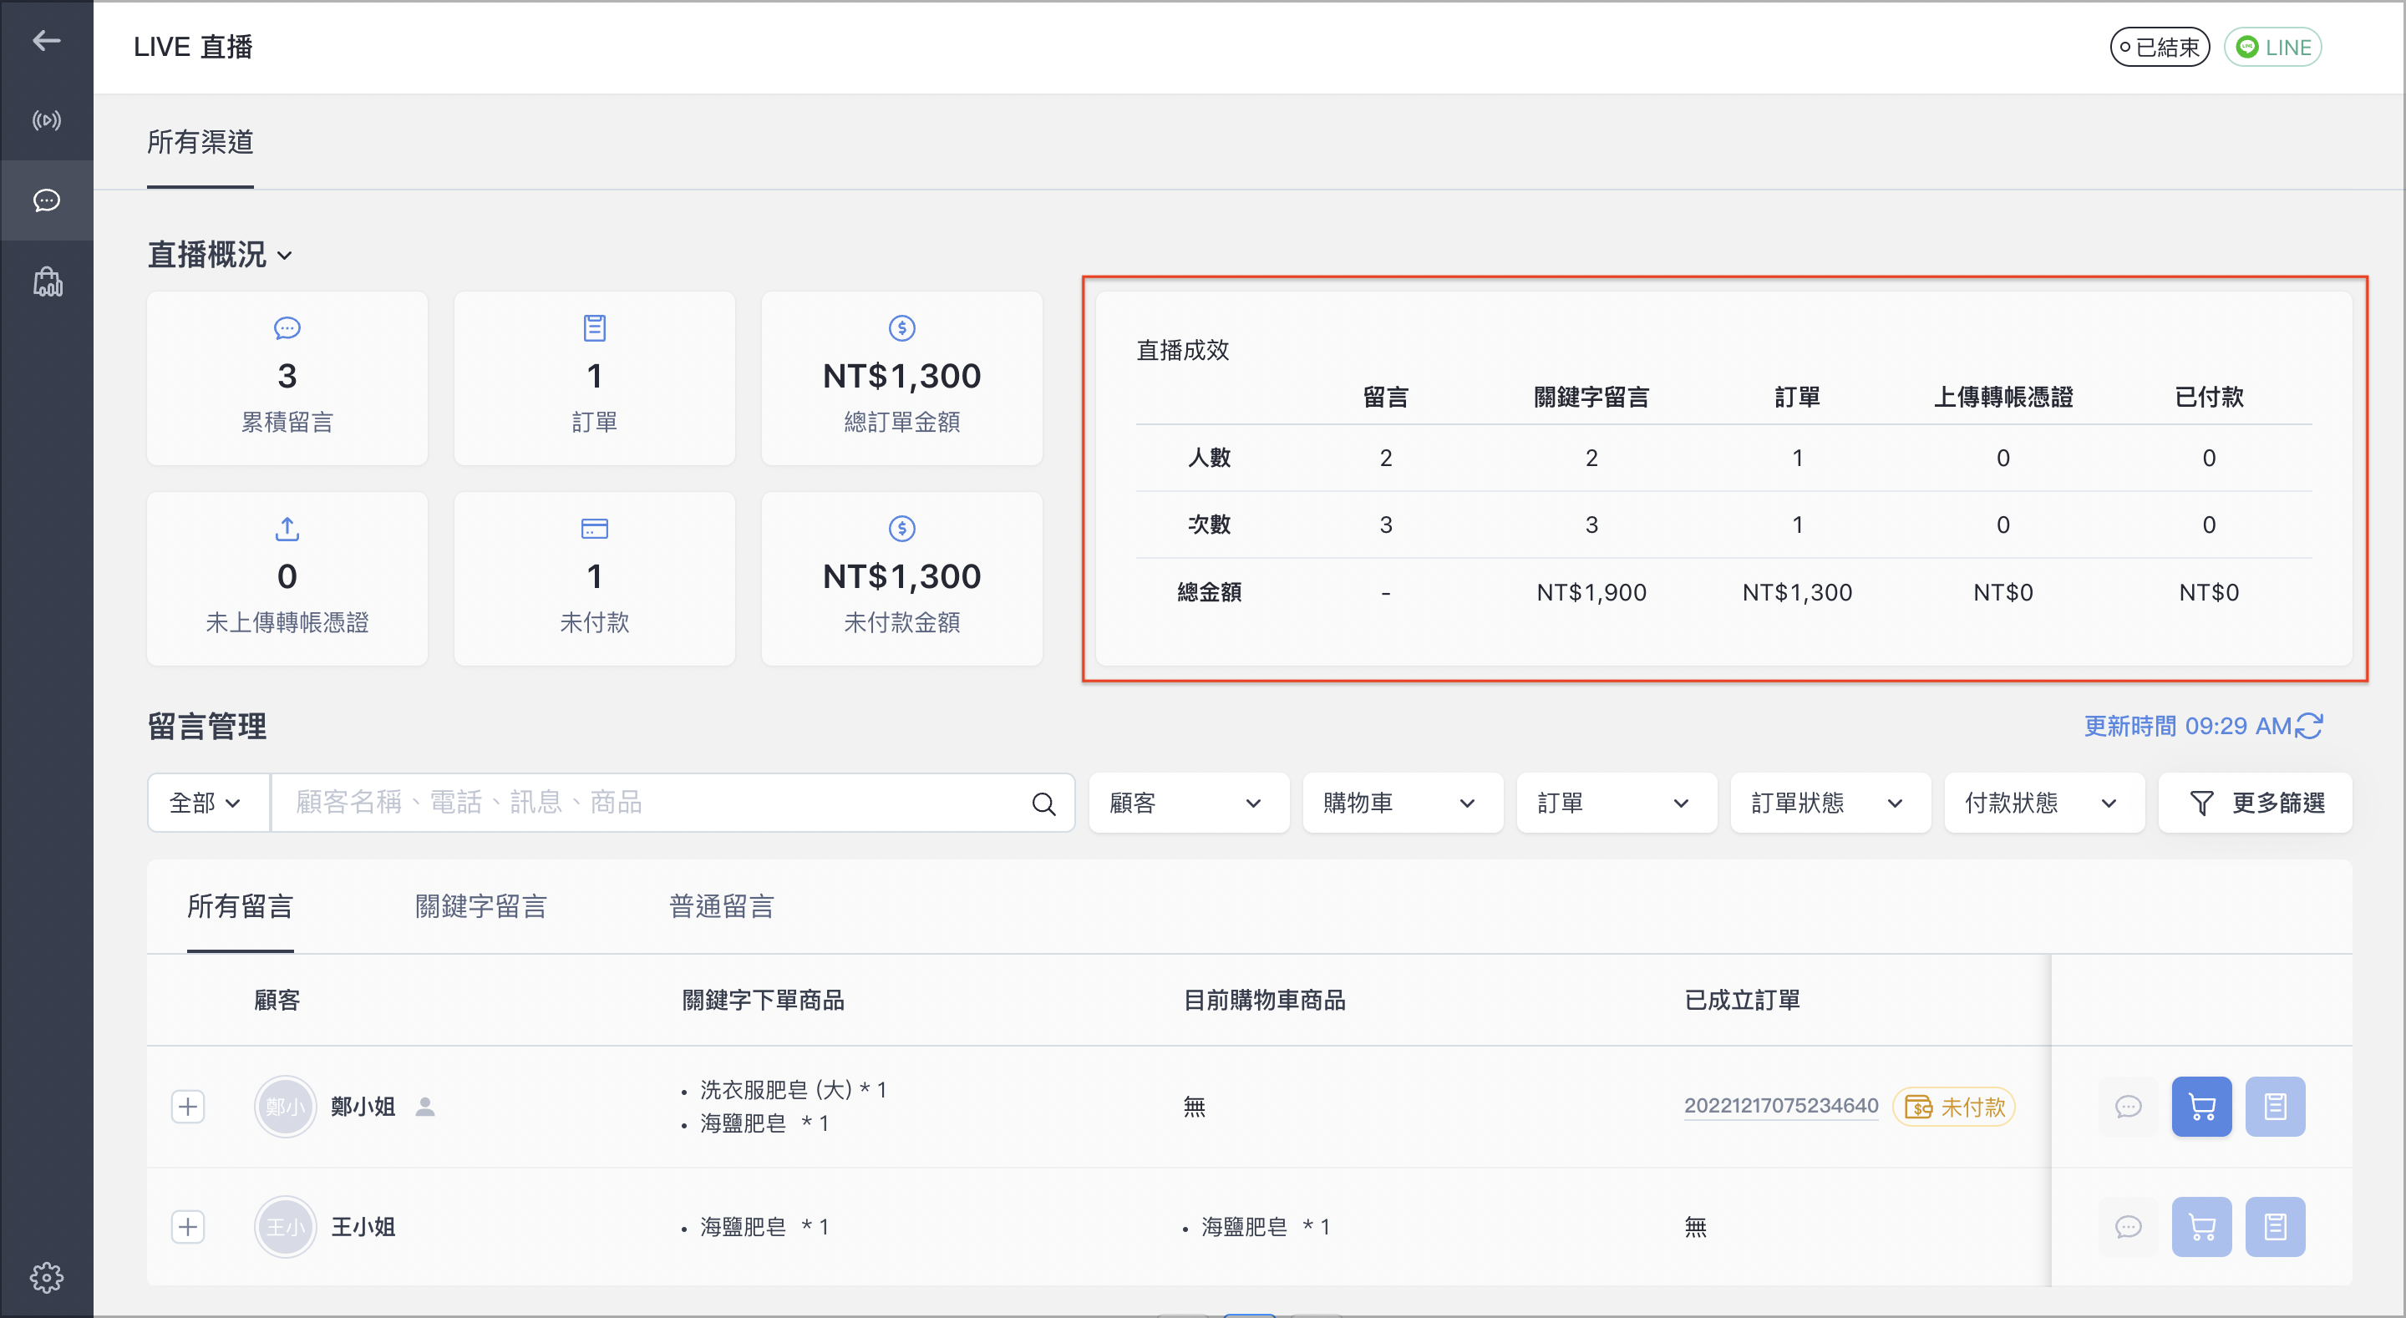Click the customer search input field
Viewport: 2406px width, 1318px height.
point(673,803)
